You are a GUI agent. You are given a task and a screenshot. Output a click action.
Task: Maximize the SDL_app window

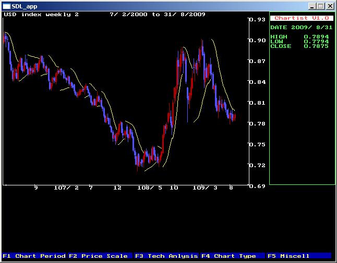pos(321,6)
